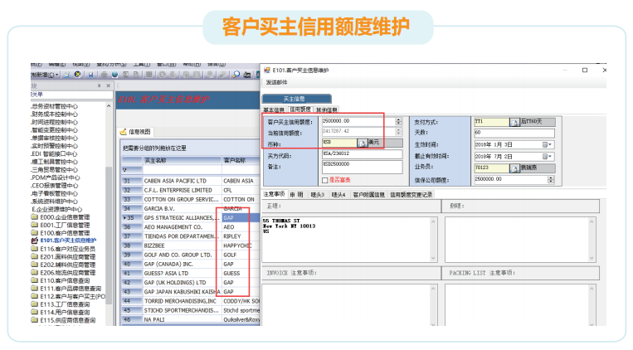Screen dimensions: 633x350
Task: Increase 客户买主信用额度 value with spinner
Action: (x=398, y=119)
